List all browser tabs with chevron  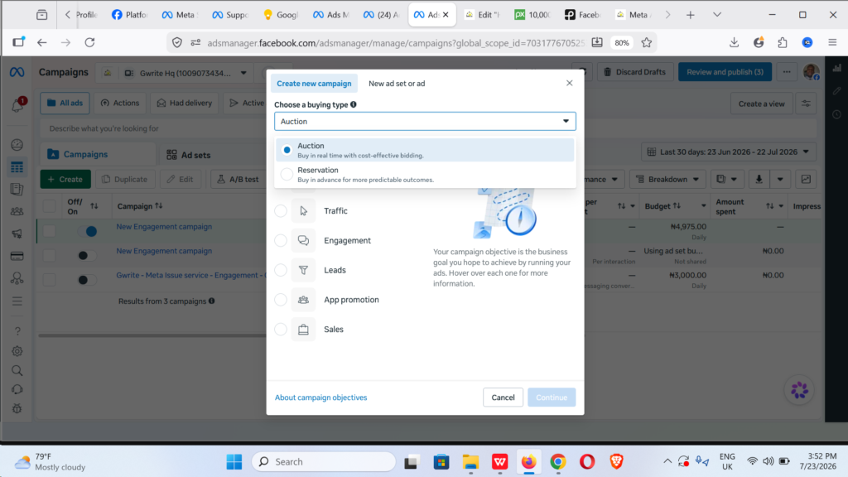coord(717,15)
